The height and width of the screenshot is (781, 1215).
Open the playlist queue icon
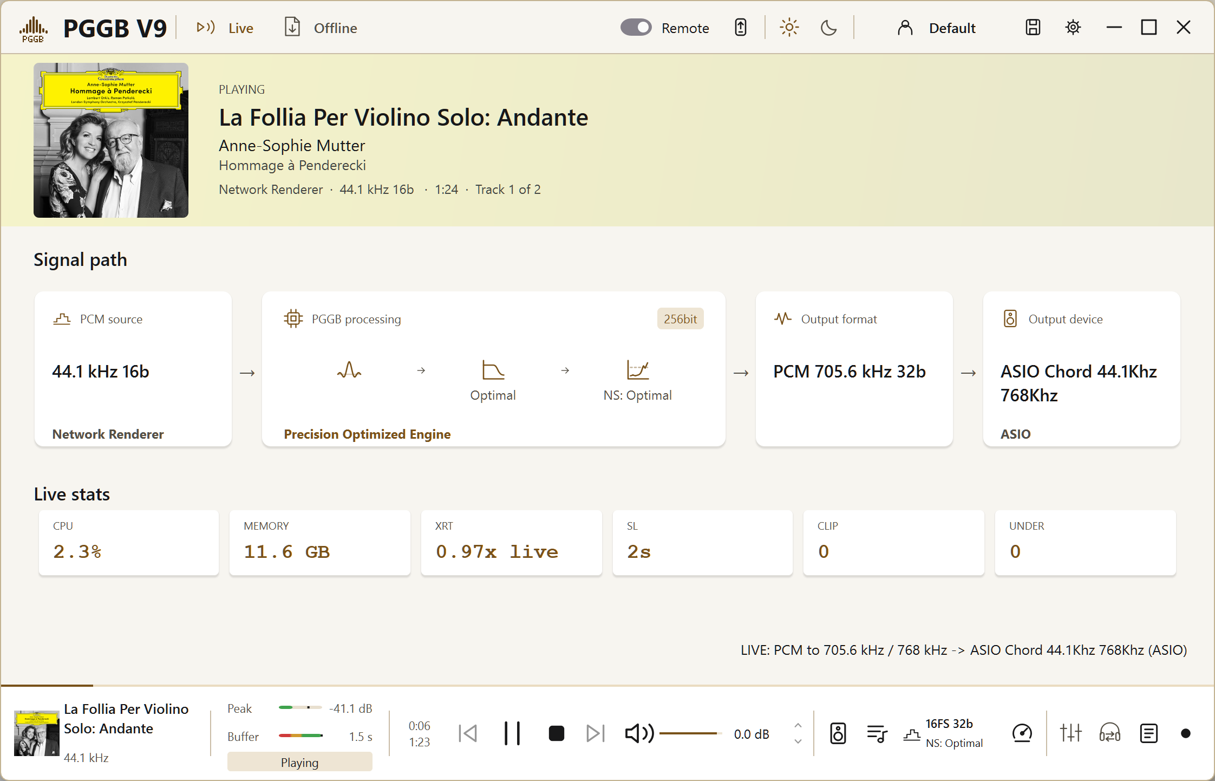pos(877,734)
